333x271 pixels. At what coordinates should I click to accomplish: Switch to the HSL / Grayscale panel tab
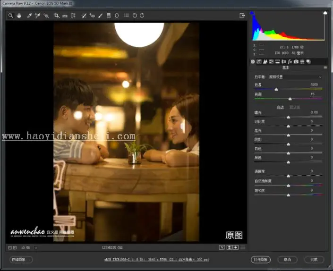tap(271, 61)
